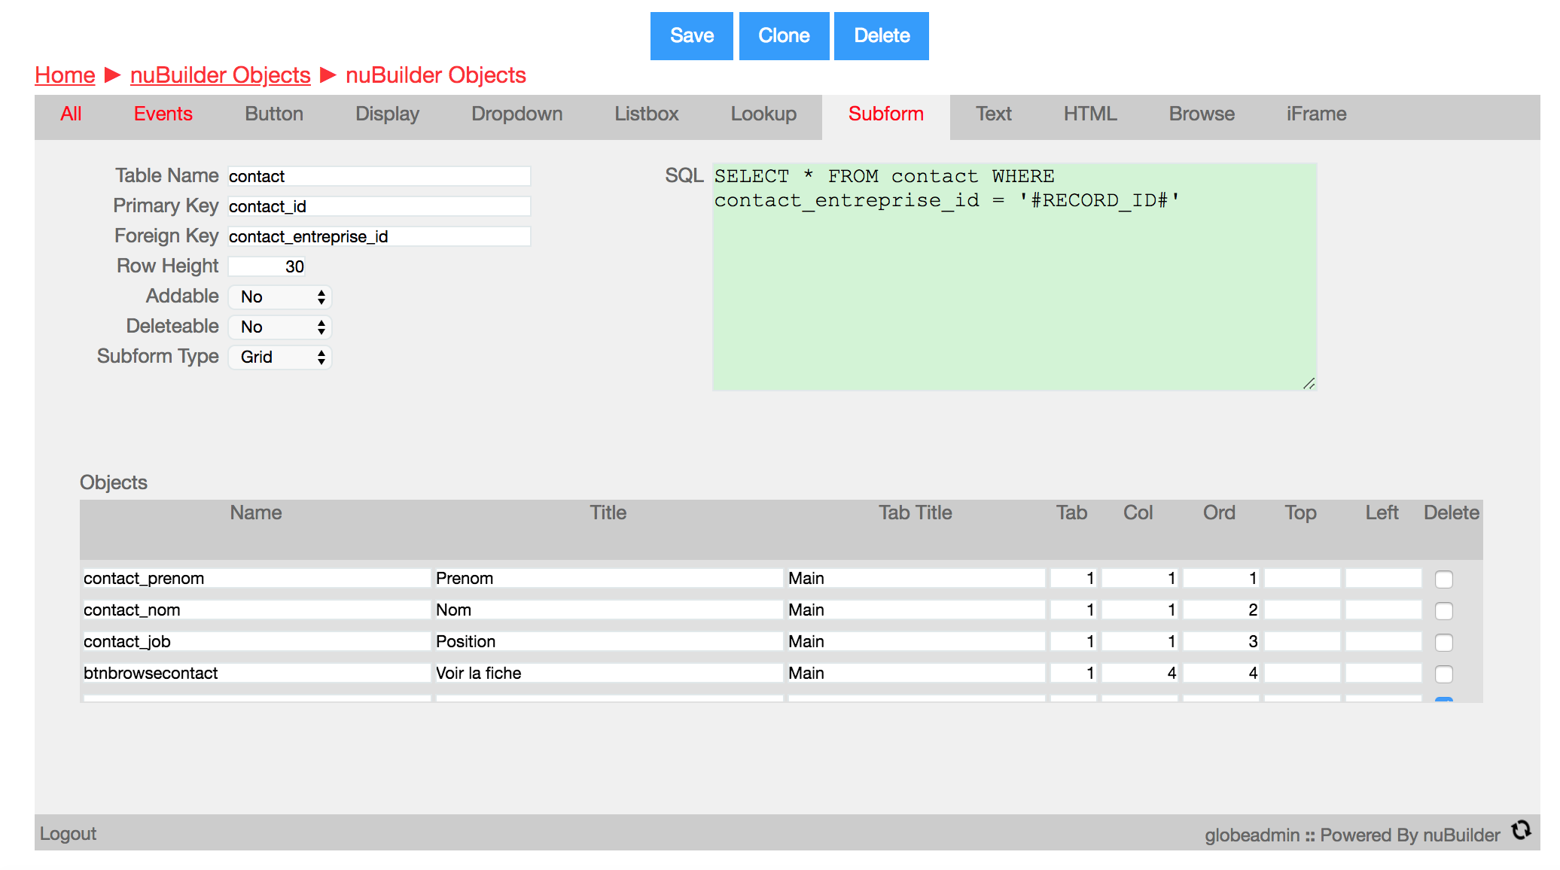This screenshot has width=1560, height=870.
Task: Open the Lookup tab
Action: click(763, 114)
